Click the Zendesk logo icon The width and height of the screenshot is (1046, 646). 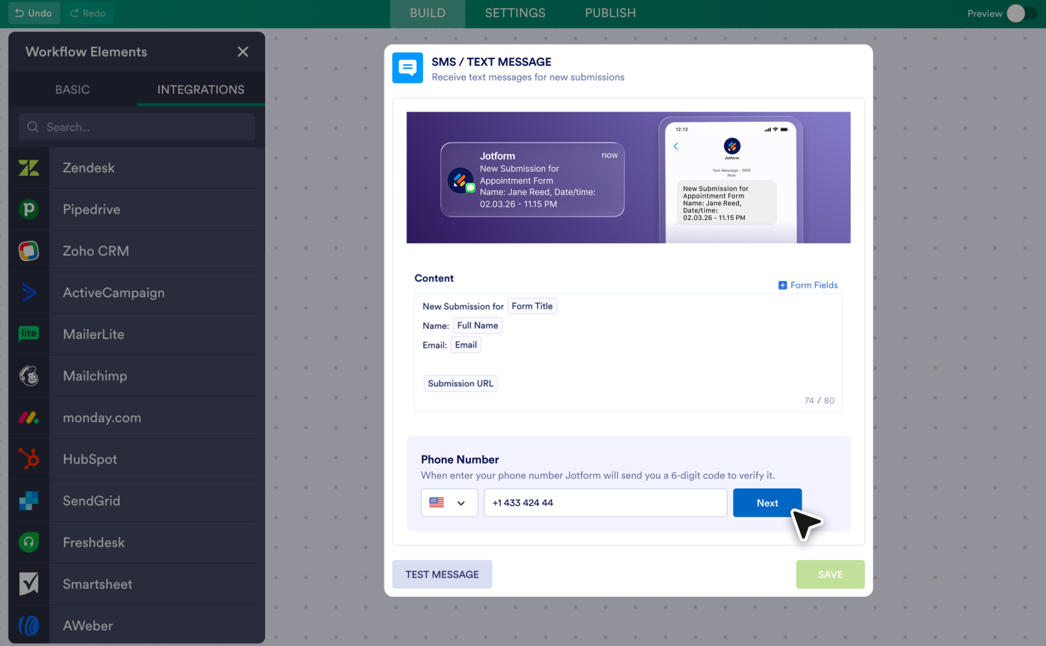click(x=29, y=168)
